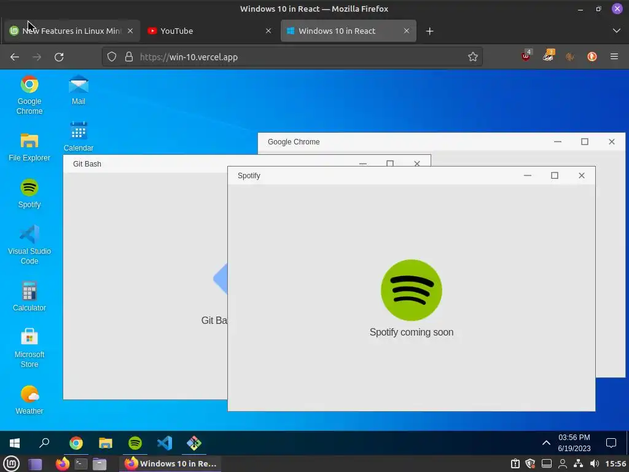Close the YouTube tab
629x472 pixels.
(x=268, y=31)
